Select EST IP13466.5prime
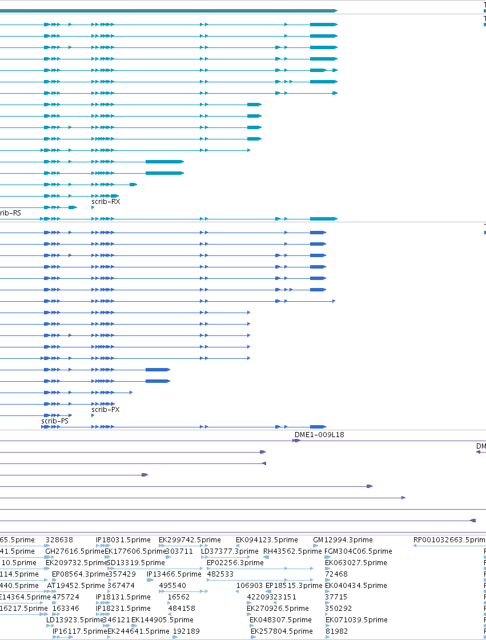Image resolution: width=486 pixels, height=640 pixels. click(174, 574)
